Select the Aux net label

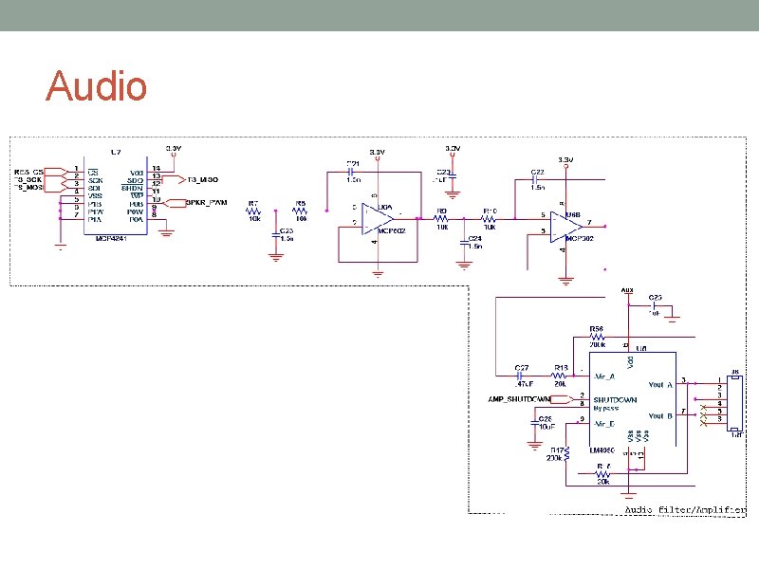[626, 289]
